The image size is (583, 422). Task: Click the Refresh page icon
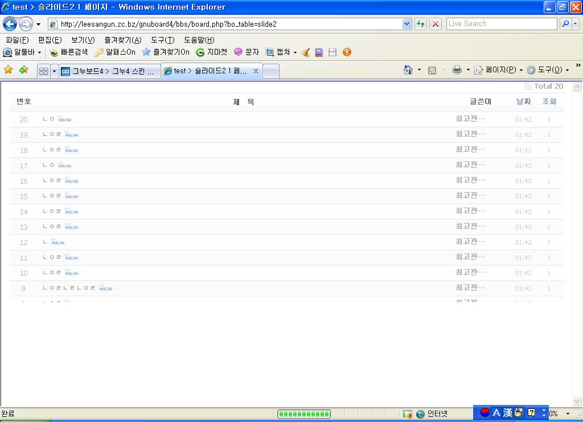pyautogui.click(x=421, y=24)
